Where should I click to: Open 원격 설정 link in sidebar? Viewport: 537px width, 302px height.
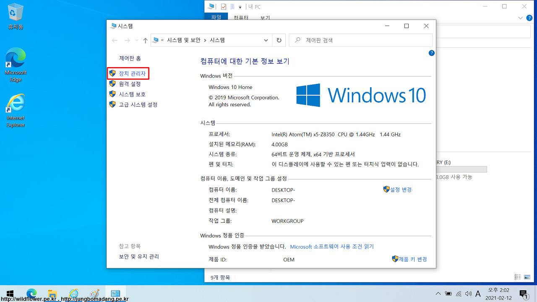click(130, 84)
